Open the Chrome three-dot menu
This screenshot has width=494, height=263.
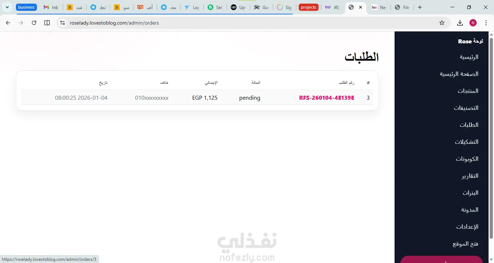pos(486,23)
